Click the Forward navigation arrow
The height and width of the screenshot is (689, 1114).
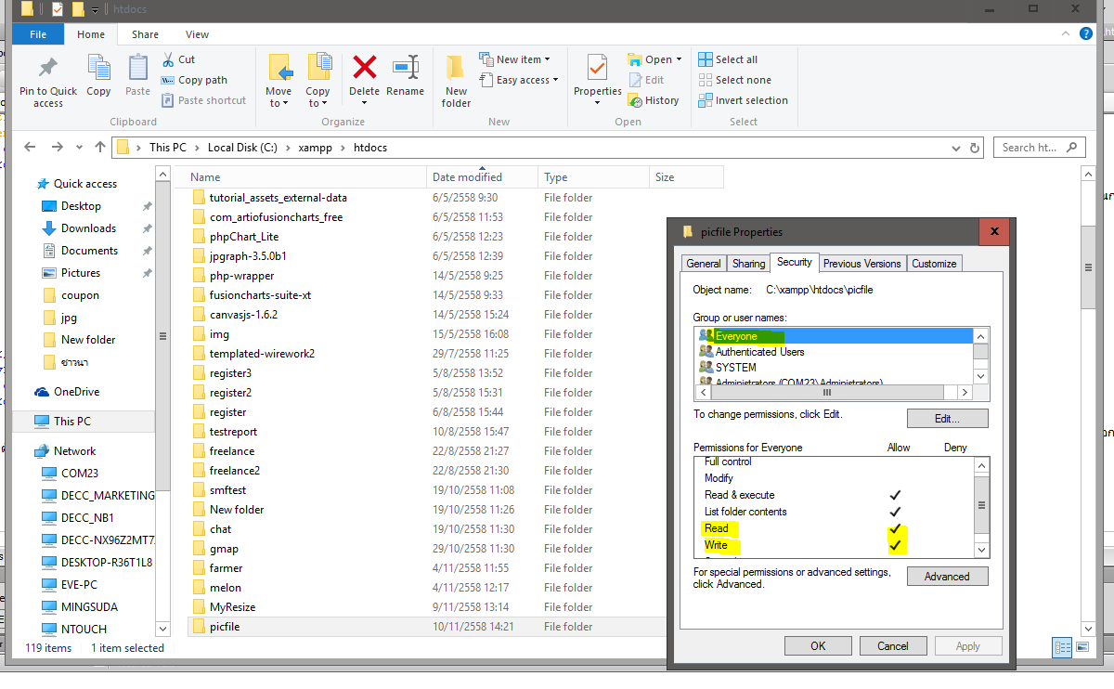pyautogui.click(x=58, y=147)
